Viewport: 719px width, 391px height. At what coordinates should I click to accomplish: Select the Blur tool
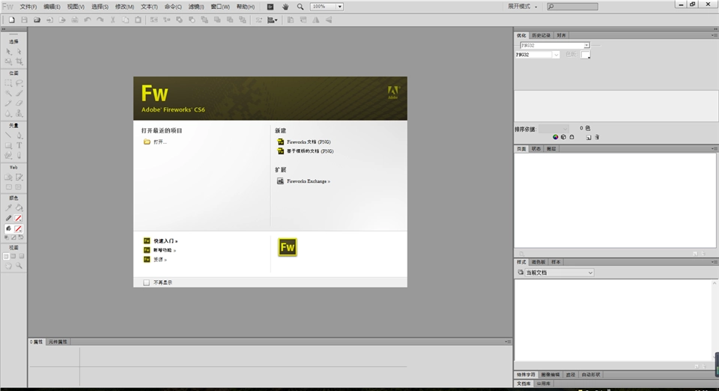[9, 114]
